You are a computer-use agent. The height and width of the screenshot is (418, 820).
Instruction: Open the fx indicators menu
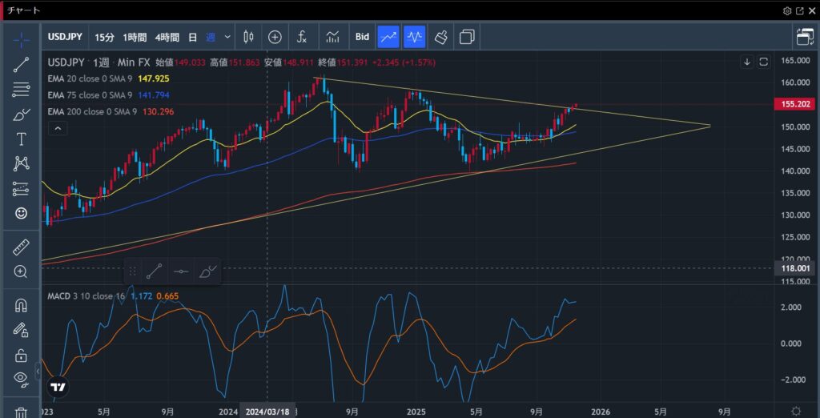(302, 37)
